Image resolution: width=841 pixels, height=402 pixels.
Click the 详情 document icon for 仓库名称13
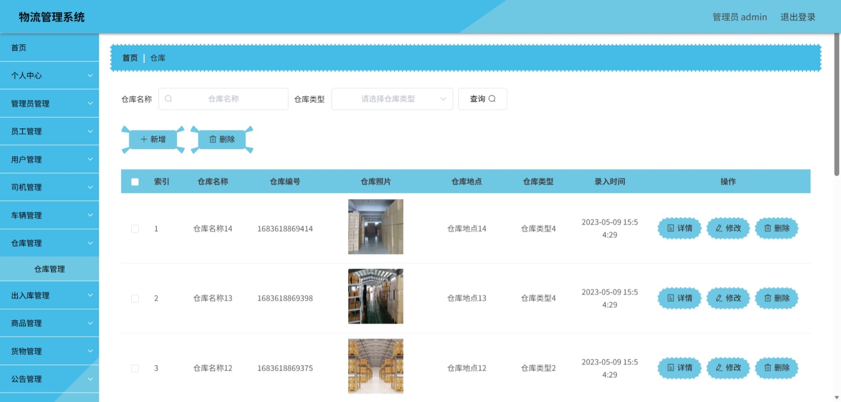tap(671, 298)
